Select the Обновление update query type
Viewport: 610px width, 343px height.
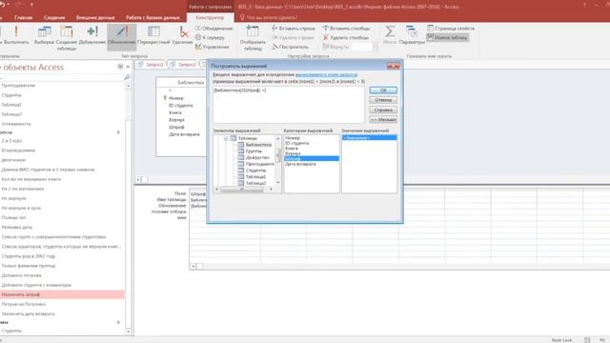click(122, 36)
